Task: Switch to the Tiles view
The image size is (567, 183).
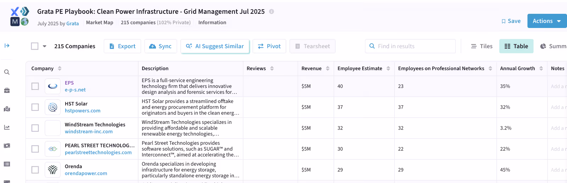Action: pyautogui.click(x=482, y=46)
